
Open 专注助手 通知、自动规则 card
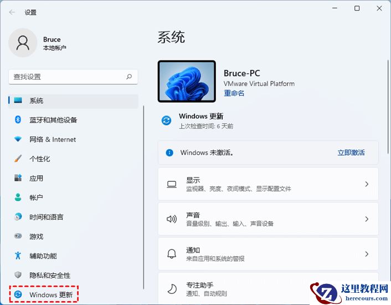point(268,288)
